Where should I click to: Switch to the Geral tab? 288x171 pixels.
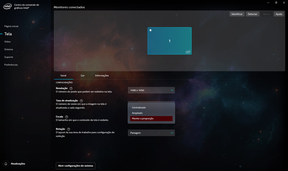coord(63,75)
